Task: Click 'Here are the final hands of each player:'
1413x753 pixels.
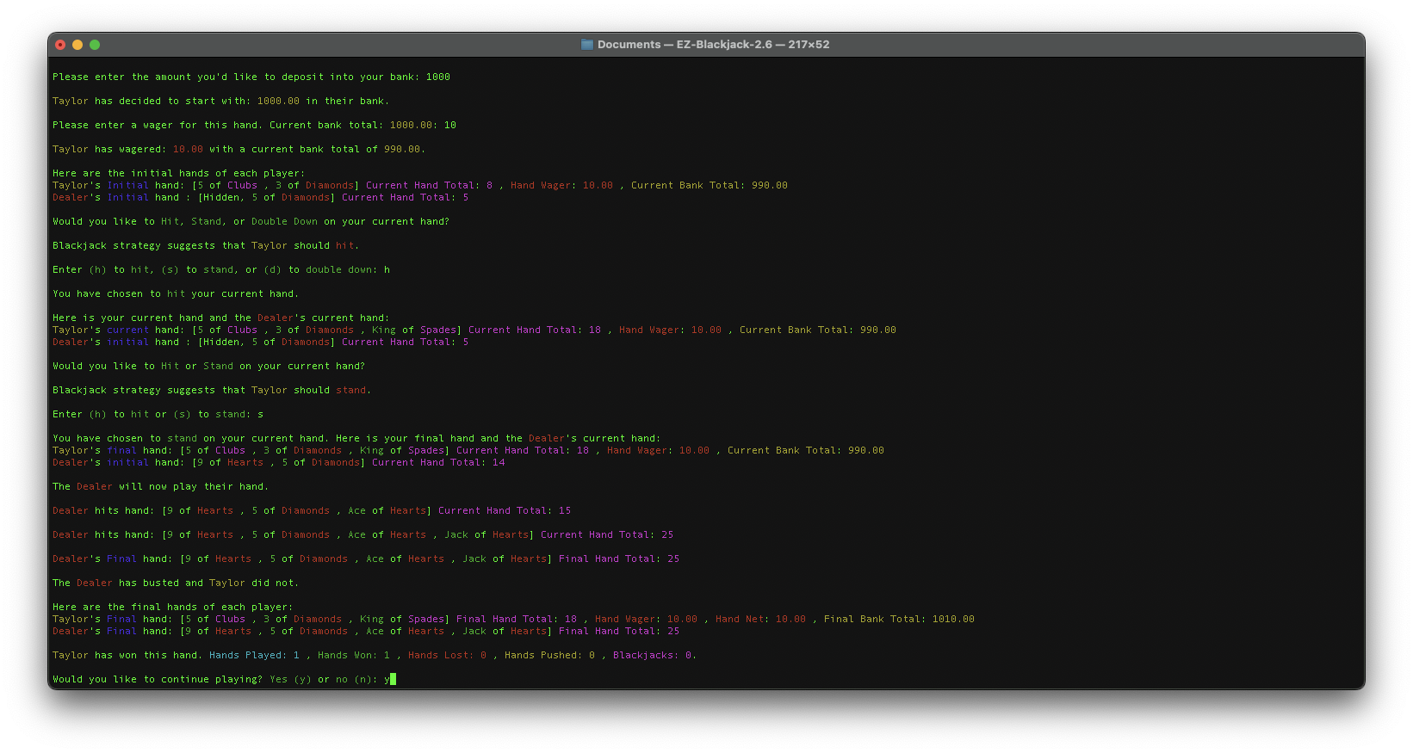Action: (x=172, y=607)
